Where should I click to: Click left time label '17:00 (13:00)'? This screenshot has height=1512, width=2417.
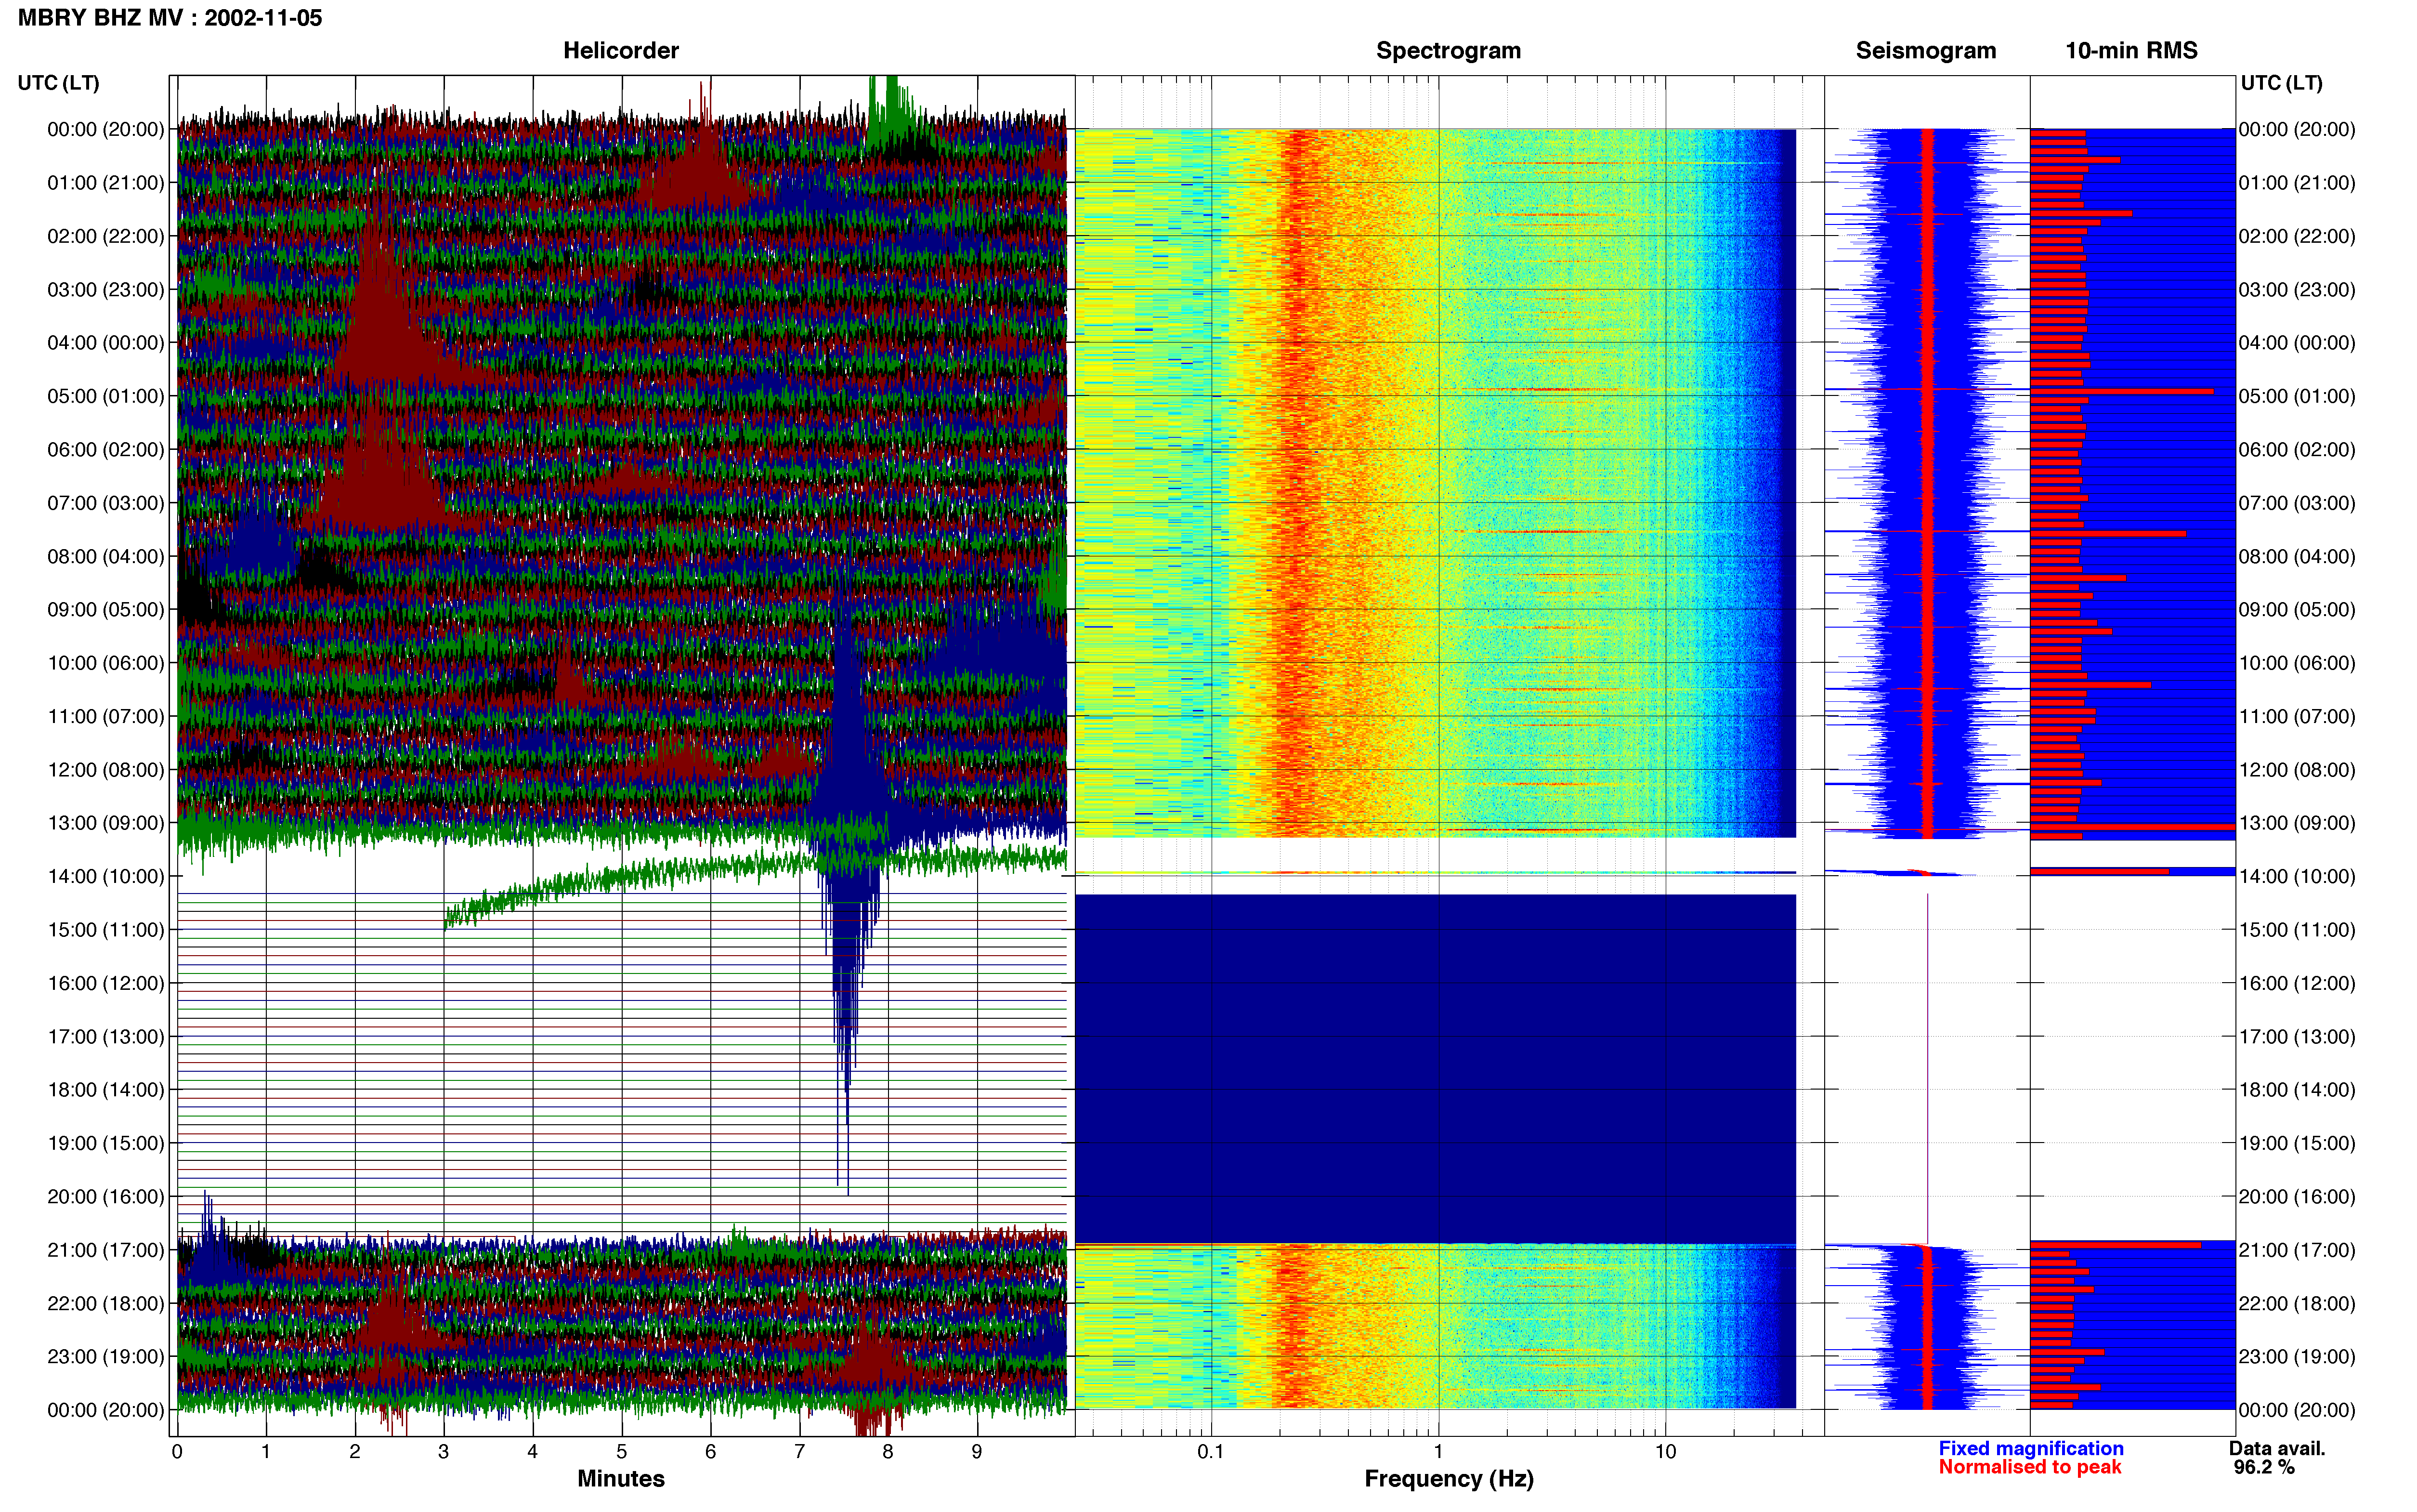pos(106,1037)
